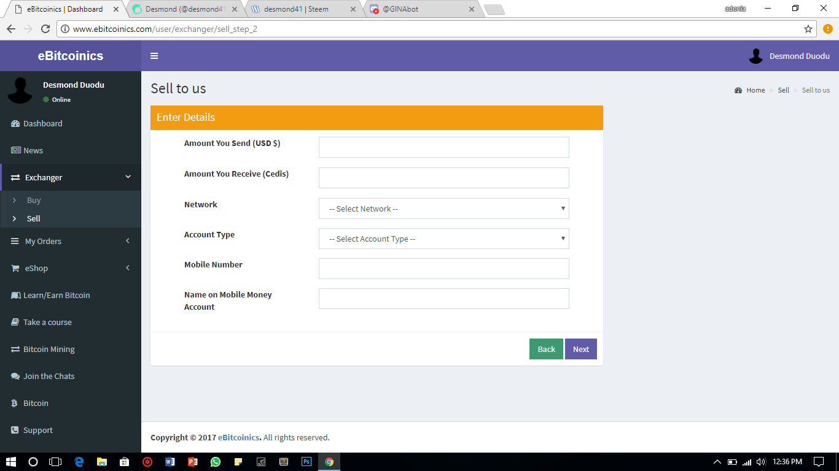The image size is (839, 471).
Task: Expand the My Orders menu
Action: (43, 241)
